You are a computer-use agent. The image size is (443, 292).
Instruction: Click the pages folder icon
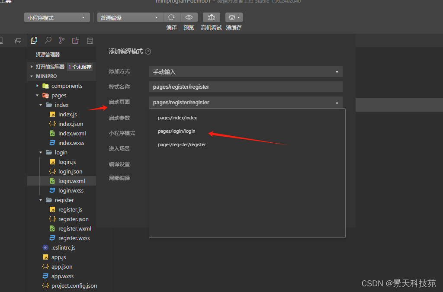pyautogui.click(x=45, y=96)
